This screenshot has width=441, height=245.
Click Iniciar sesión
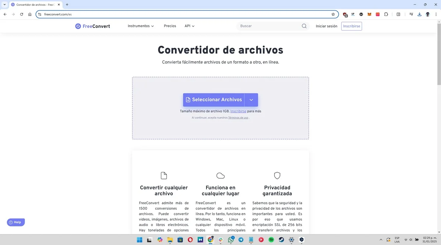click(x=326, y=26)
